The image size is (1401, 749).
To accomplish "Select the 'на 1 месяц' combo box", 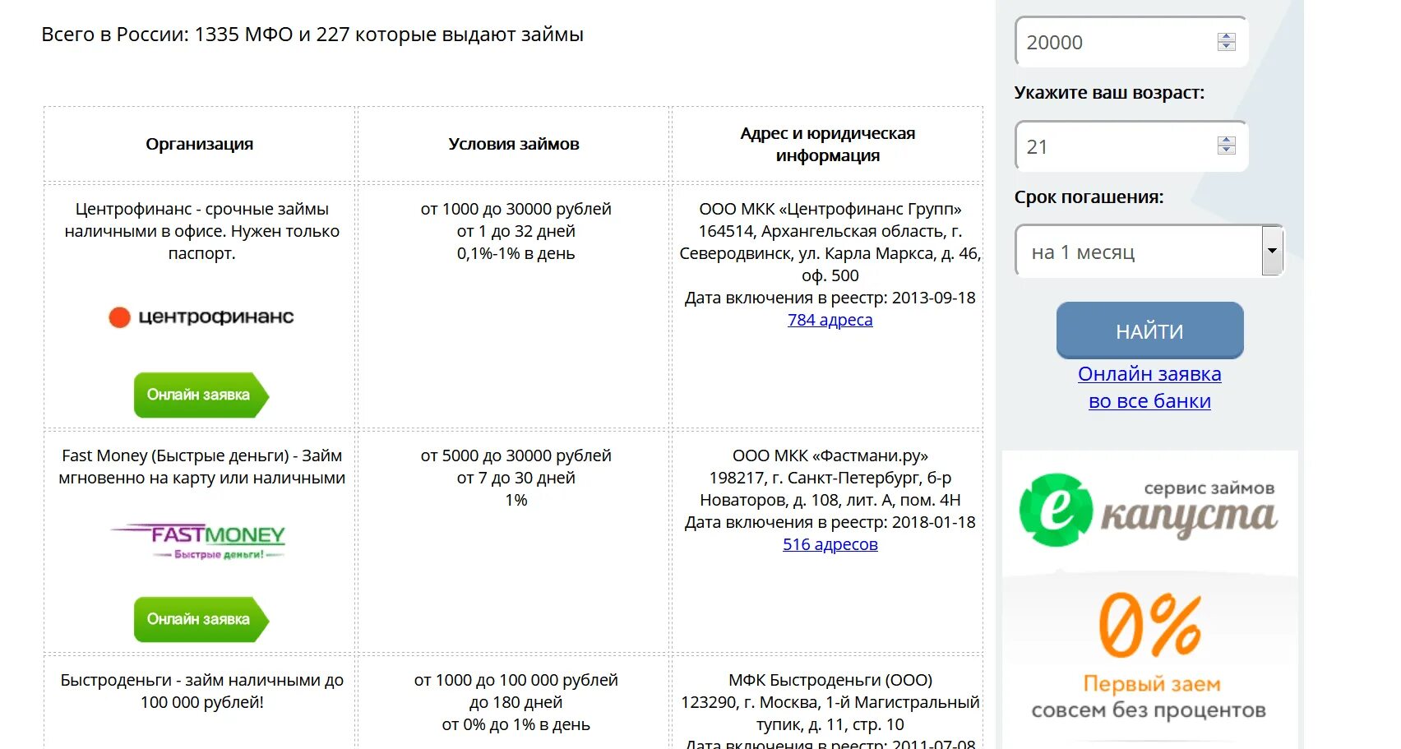I will pos(1149,251).
